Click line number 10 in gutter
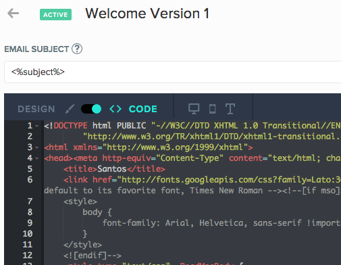The width and height of the screenshot is (341, 265). click(28, 234)
